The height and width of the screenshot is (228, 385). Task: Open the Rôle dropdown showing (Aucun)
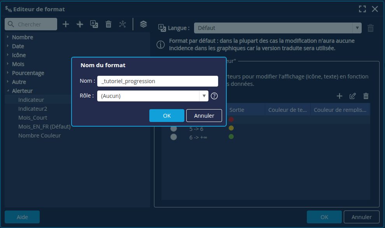[153, 96]
